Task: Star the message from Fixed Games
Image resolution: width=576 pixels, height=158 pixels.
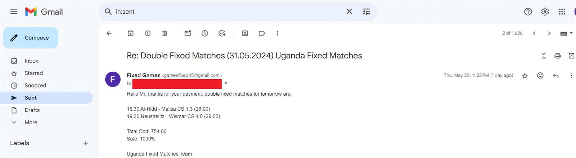Action: click(525, 76)
